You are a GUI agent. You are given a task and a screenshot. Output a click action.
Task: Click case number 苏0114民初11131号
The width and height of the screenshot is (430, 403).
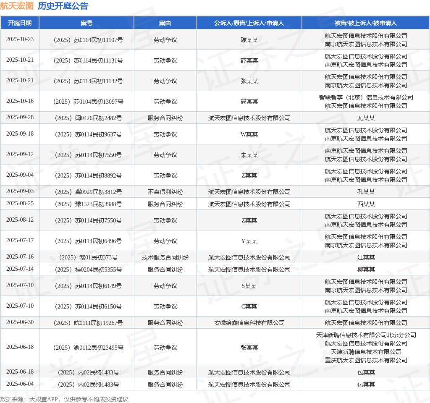[x=88, y=60]
